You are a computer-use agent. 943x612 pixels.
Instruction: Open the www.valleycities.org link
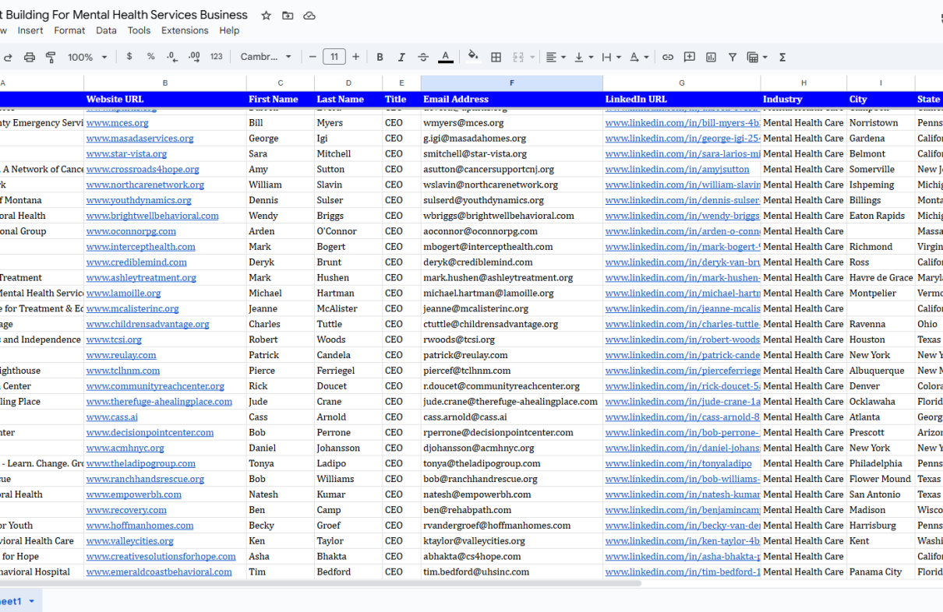[x=130, y=541]
